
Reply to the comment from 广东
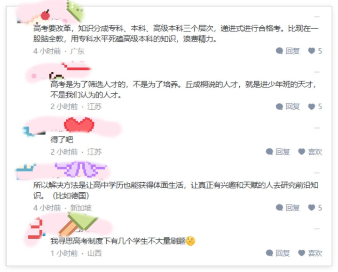pos(288,51)
